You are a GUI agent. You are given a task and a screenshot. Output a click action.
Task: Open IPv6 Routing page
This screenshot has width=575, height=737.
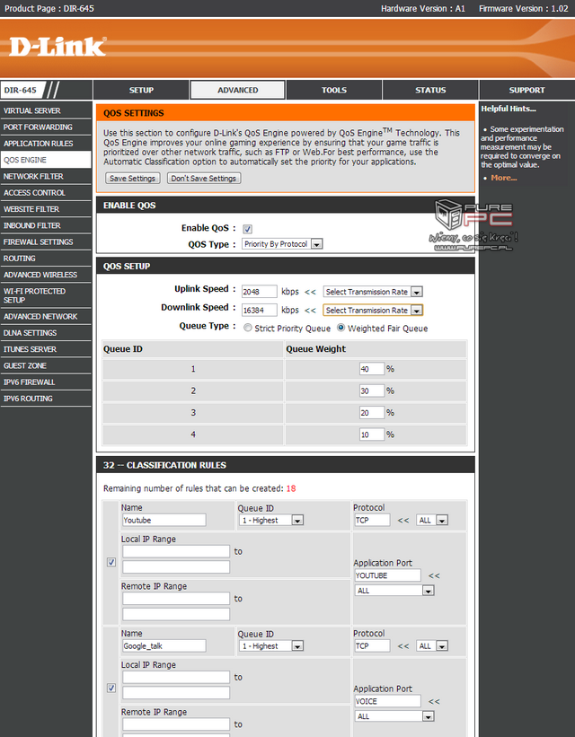pos(46,399)
